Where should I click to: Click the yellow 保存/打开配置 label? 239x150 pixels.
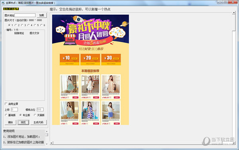point(11,9)
